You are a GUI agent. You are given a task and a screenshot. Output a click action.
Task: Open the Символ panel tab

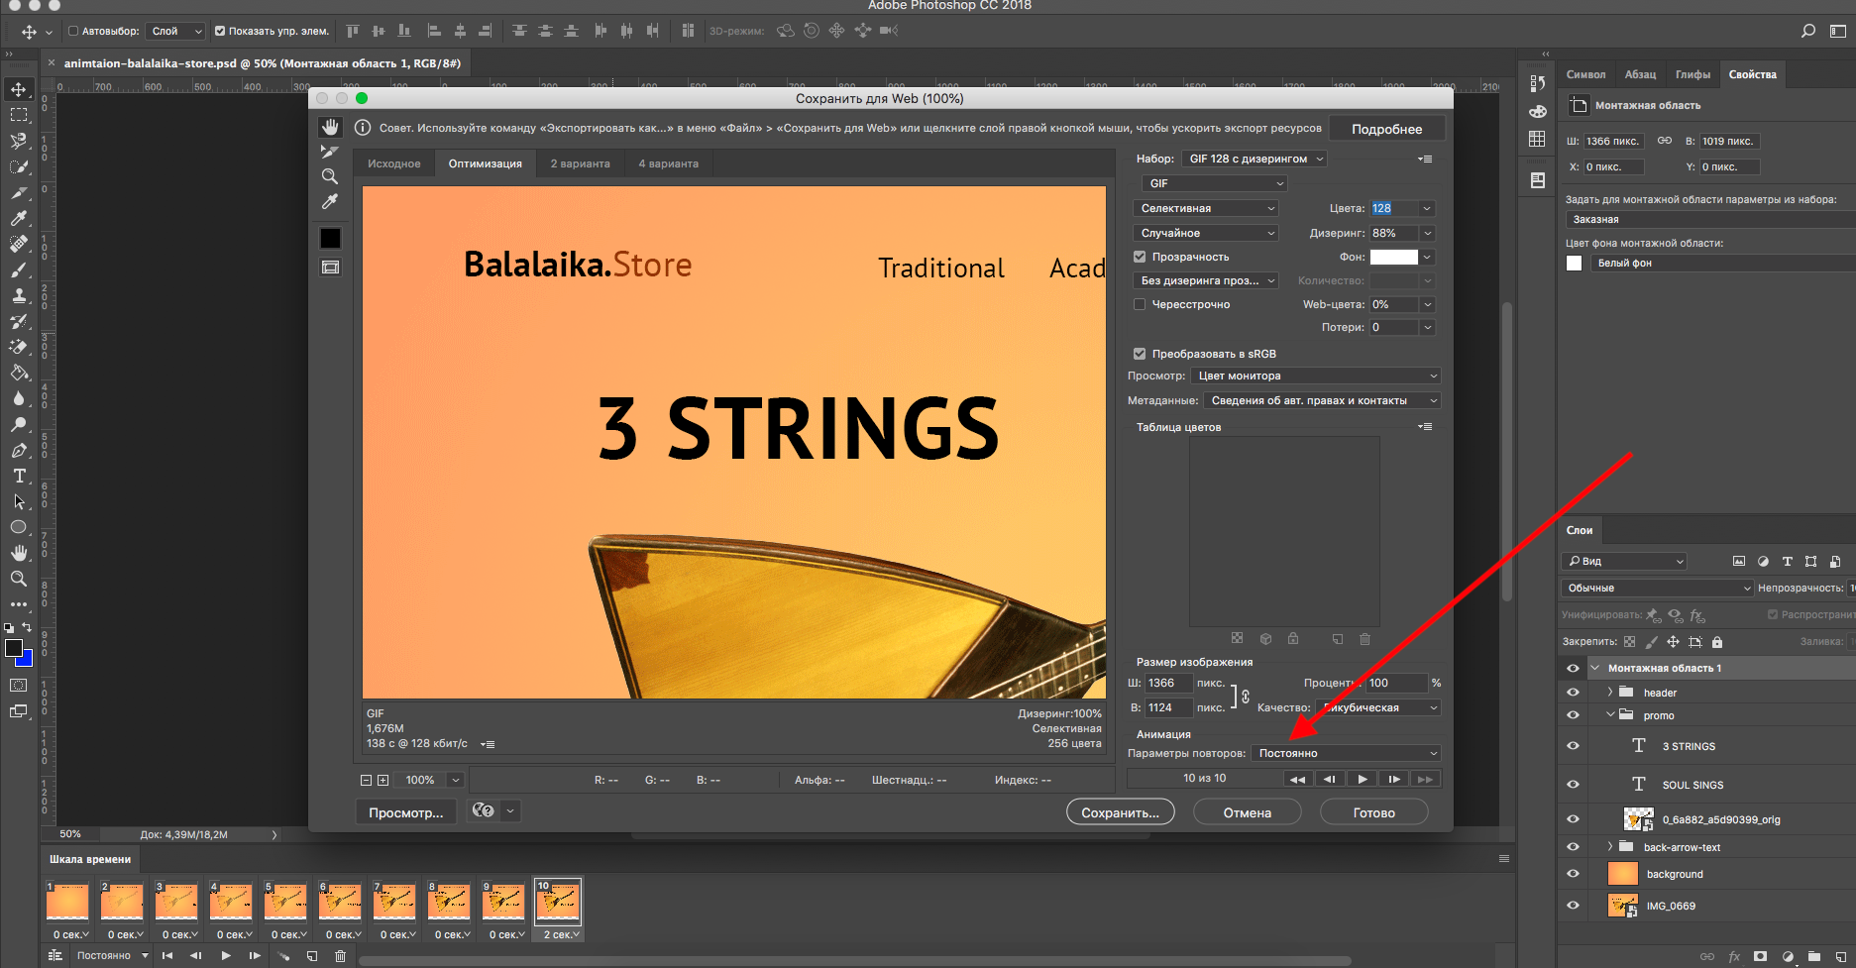[x=1585, y=74]
